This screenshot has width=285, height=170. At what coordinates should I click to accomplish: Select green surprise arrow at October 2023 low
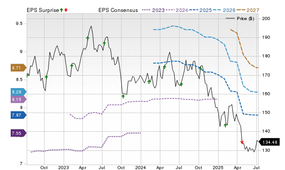click(x=123, y=96)
